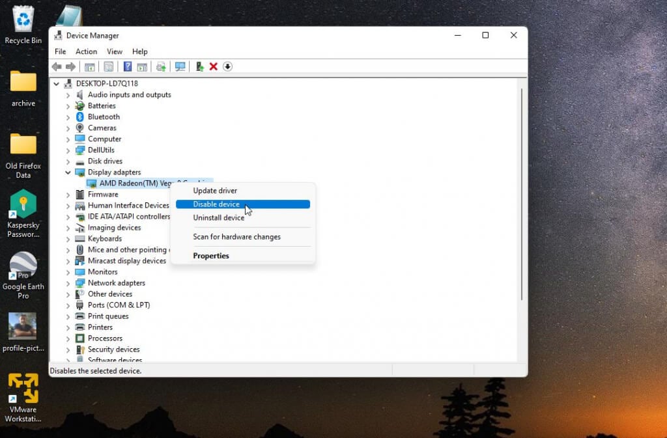Click the Cameras category icon in tree
667x438 pixels.
pos(79,128)
